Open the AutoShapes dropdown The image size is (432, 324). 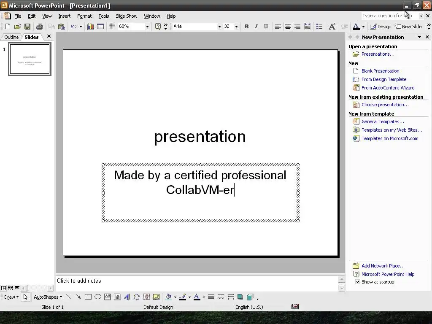48,297
